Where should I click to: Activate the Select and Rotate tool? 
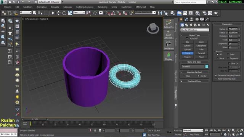pos(64,13)
